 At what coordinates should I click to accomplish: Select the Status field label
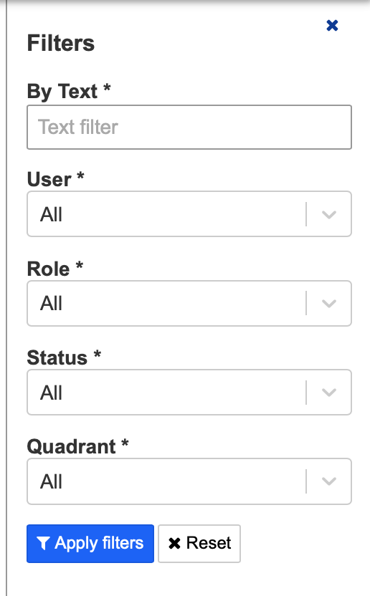[64, 357]
